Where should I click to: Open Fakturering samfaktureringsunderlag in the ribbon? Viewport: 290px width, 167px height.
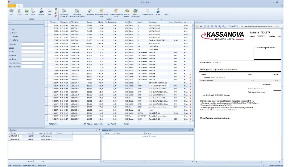[77, 13]
